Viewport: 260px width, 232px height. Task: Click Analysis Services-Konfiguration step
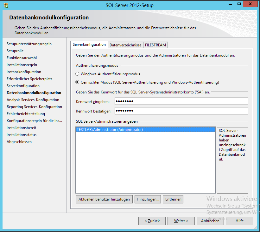pyautogui.click(x=33, y=100)
